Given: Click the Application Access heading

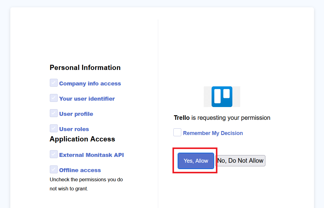Looking at the screenshot, I should tap(82, 139).
